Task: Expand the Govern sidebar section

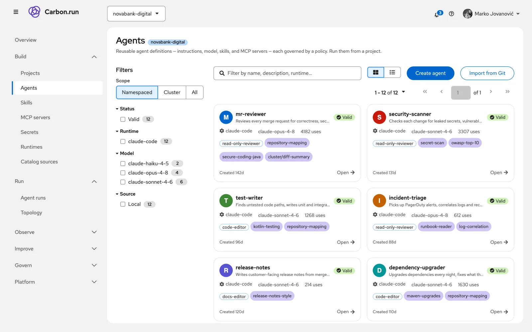Action: coord(56,265)
